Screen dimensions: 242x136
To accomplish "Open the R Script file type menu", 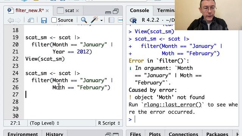I will point(109,123).
